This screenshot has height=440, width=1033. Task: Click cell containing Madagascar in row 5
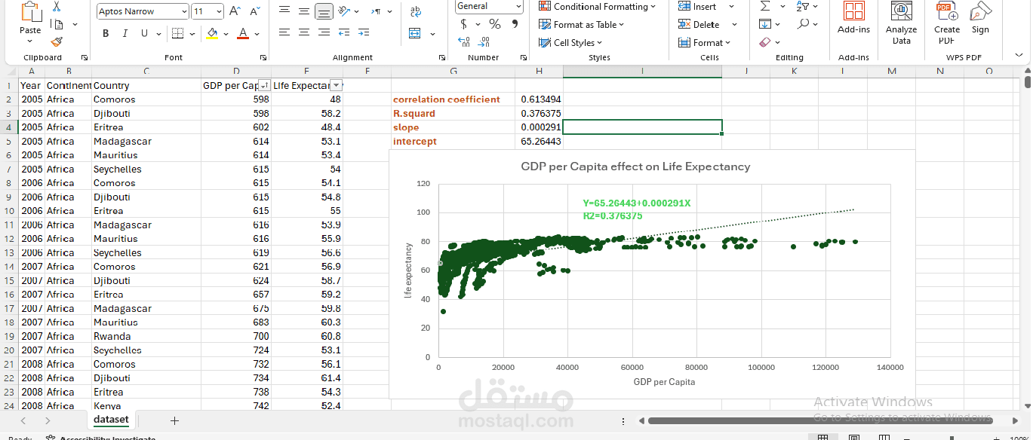click(x=146, y=141)
